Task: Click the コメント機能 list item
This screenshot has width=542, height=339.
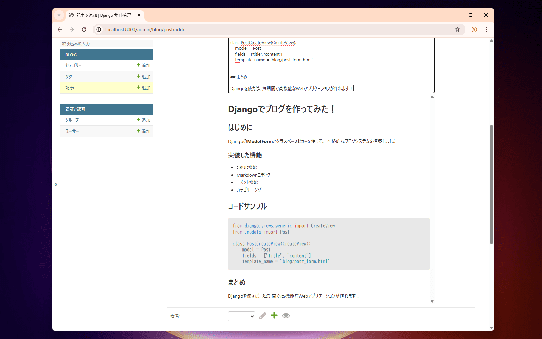Action: tap(247, 182)
